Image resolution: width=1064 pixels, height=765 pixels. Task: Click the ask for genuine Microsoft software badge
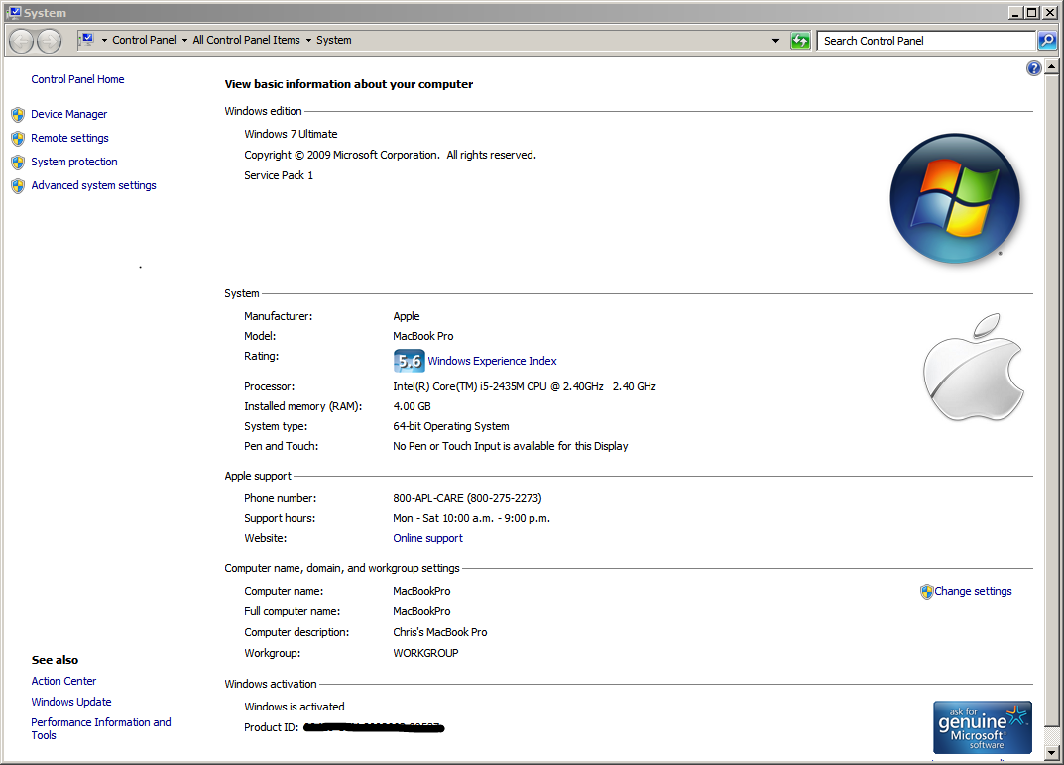pos(983,727)
